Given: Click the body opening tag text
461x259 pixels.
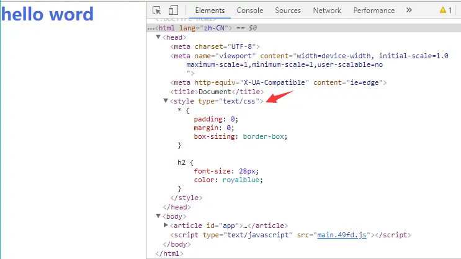Looking at the screenshot, I should [x=174, y=217].
